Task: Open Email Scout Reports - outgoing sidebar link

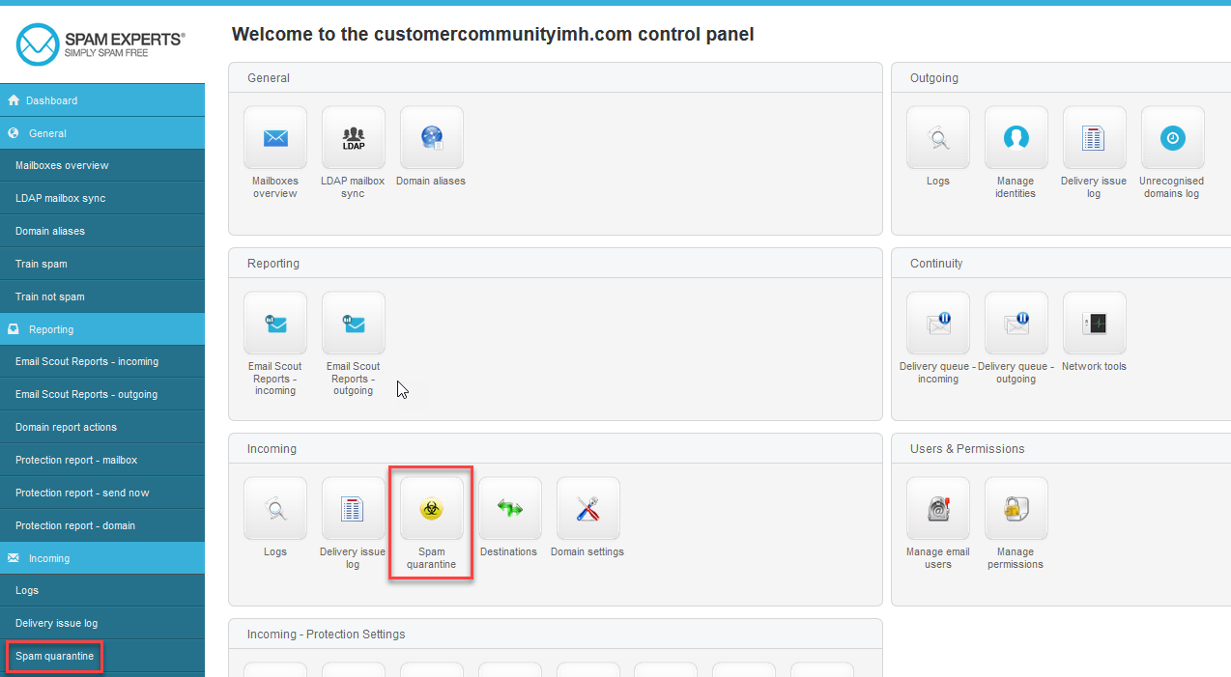Action: [102, 394]
